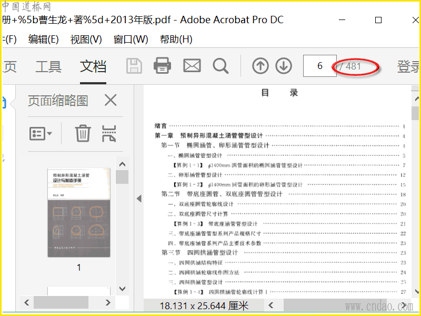
Task: Delete selected page with trash icon
Action: (83, 133)
